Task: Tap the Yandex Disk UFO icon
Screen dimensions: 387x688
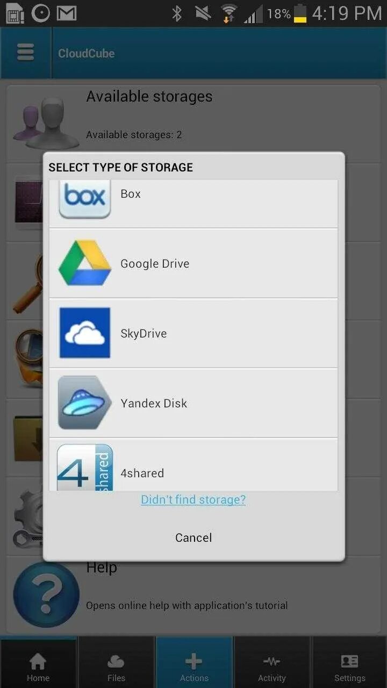Action: pos(85,403)
